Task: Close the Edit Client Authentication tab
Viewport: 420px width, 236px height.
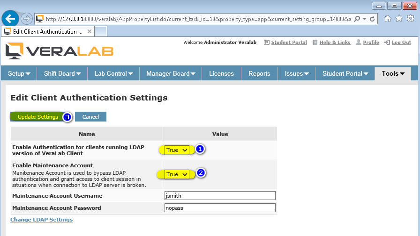Action: 90,31
